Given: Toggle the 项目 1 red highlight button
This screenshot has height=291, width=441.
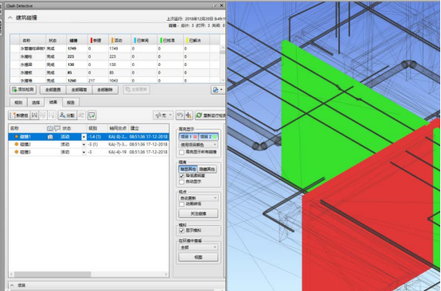Looking at the screenshot, I should [189, 137].
